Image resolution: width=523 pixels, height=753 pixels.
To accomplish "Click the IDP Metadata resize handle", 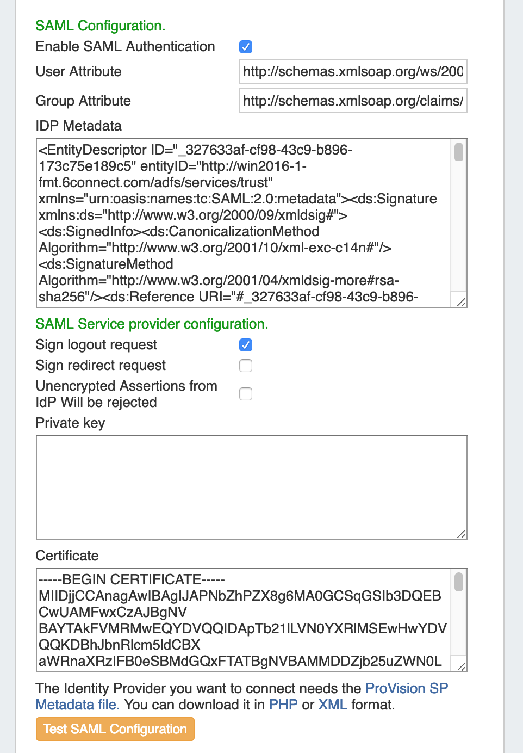I will click(x=461, y=302).
